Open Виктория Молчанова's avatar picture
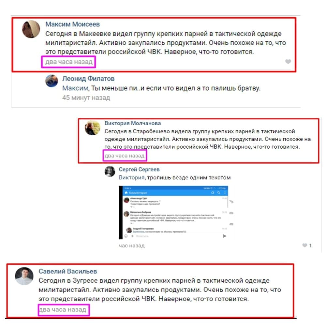Viewport: 326px width, 326px height. 92,128
